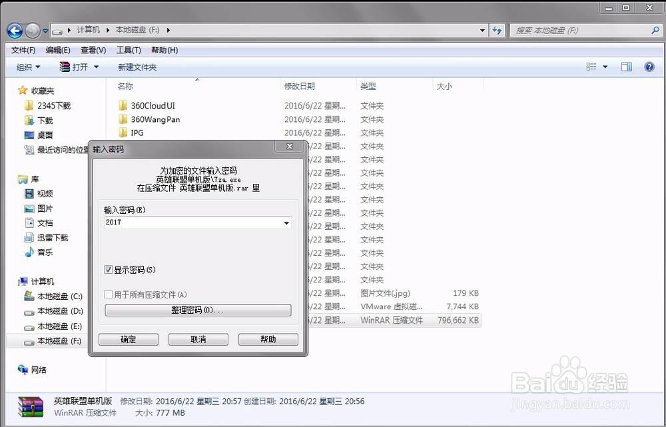Sort by the 类型 column header
The width and height of the screenshot is (666, 427).
coord(368,86)
